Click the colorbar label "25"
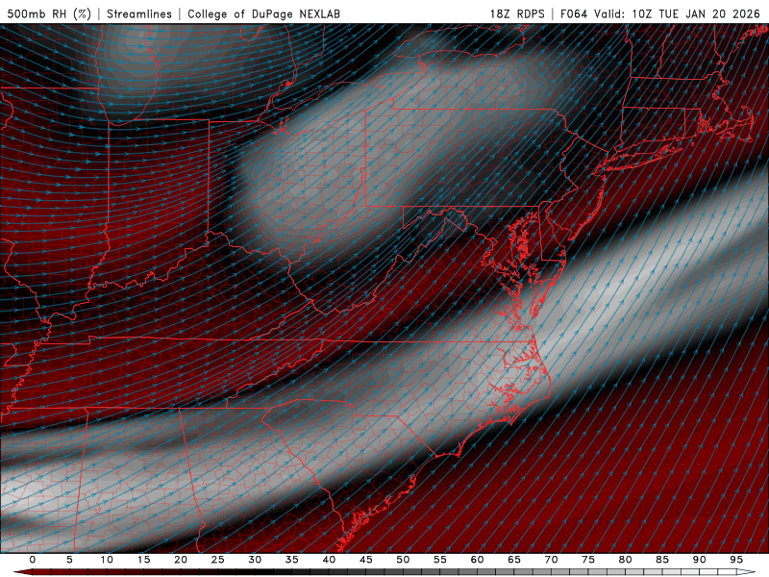Screen dimensions: 769x577 pyautogui.click(x=218, y=560)
